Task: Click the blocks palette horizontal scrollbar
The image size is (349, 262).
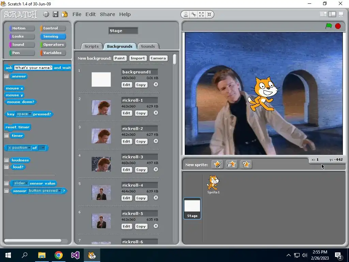Action: pyautogui.click(x=33, y=241)
